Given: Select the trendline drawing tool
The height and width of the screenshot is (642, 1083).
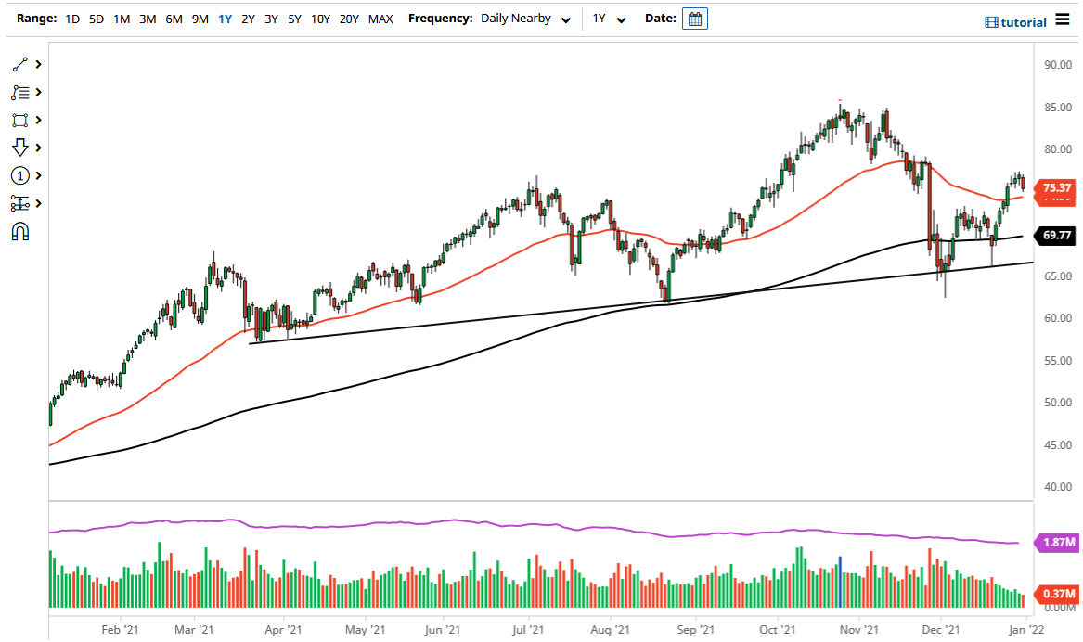Looking at the screenshot, I should click(19, 65).
